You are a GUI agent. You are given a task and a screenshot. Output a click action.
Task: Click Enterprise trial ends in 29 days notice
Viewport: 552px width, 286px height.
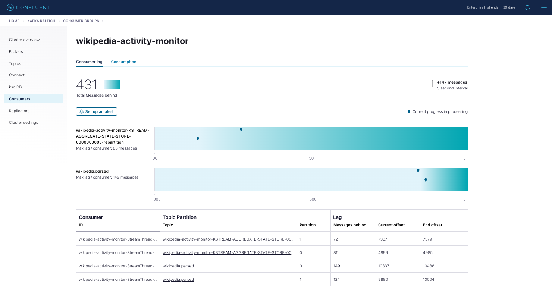pyautogui.click(x=491, y=7)
